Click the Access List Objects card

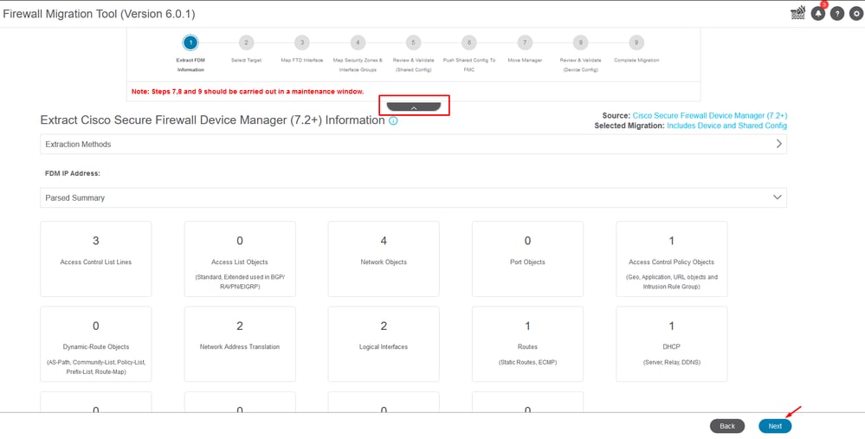coord(240,259)
